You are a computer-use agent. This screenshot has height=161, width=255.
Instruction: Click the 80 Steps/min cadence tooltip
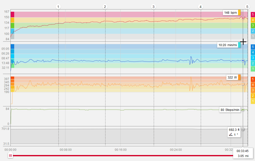click(230, 110)
